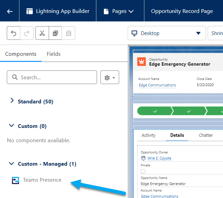Undo the last change

click(x=14, y=33)
